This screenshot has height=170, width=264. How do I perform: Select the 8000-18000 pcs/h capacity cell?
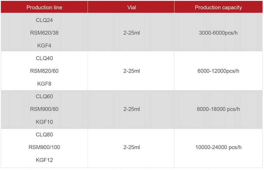tap(218, 109)
